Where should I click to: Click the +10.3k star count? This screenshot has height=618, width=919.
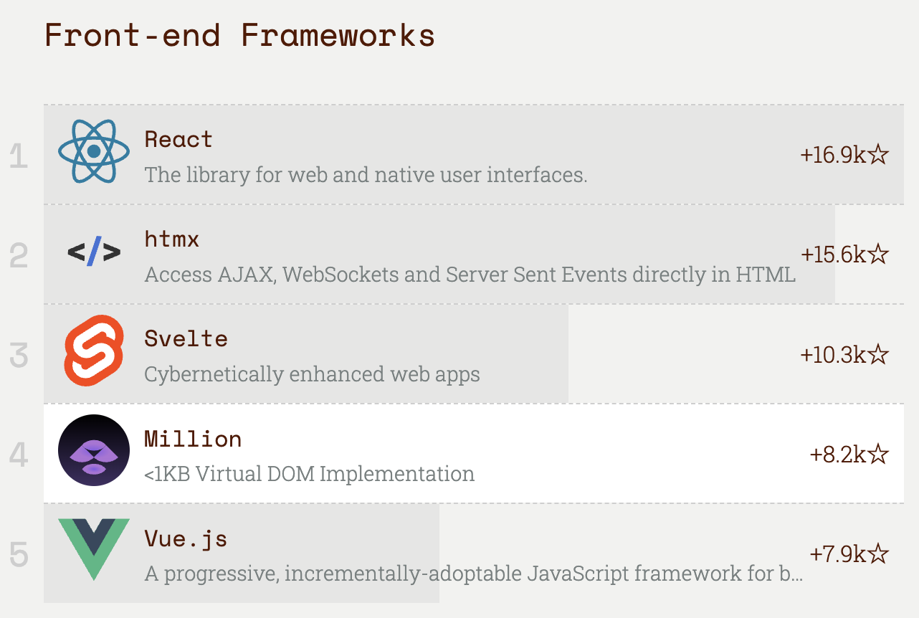(x=844, y=354)
